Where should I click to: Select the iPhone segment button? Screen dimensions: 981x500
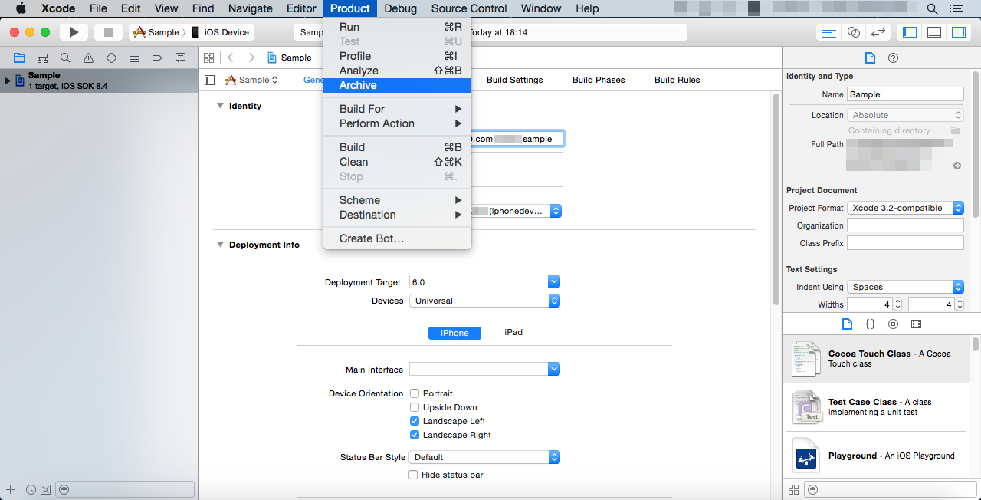454,333
